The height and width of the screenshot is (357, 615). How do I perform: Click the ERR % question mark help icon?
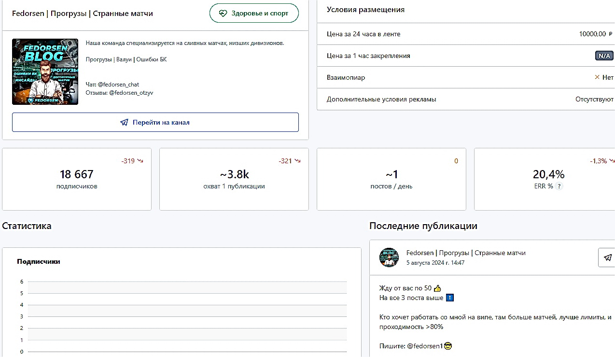point(559,186)
